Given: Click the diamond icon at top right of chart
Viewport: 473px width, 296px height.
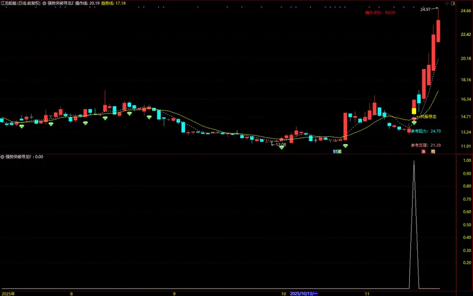Looking at the screenshot, I should click(447, 3).
